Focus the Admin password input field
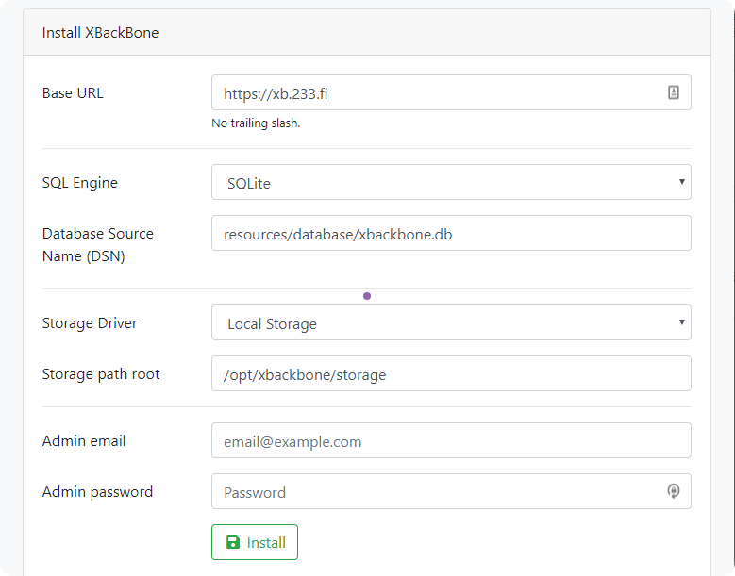This screenshot has width=735, height=576. pos(451,491)
